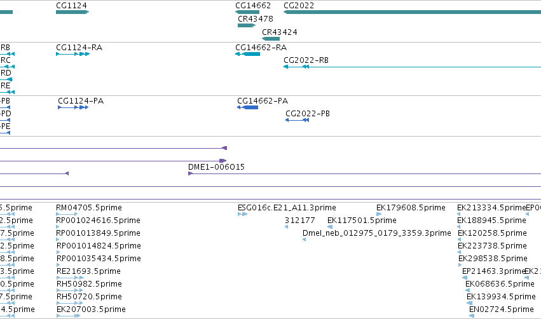Image resolution: width=541 pixels, height=319 pixels.
Task: Click the purple arrowhead left of DME1-006015 line
Action: click(x=190, y=173)
